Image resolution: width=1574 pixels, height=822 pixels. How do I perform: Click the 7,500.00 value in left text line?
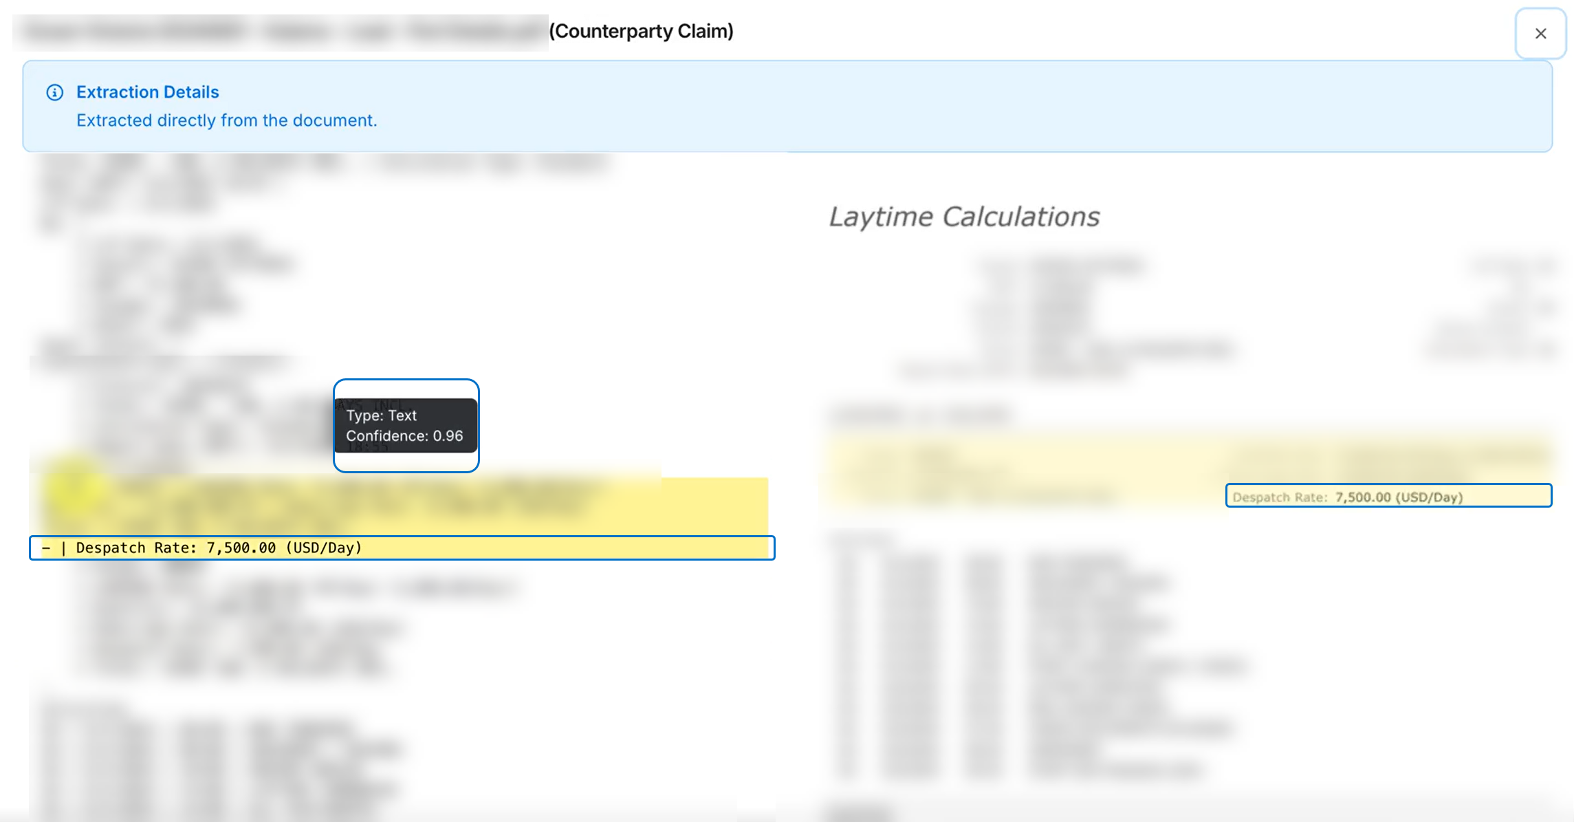click(241, 548)
